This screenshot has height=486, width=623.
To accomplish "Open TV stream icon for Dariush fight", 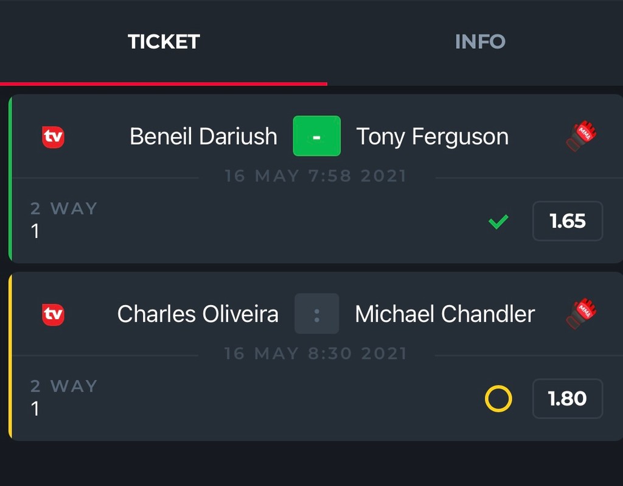I will tap(54, 137).
